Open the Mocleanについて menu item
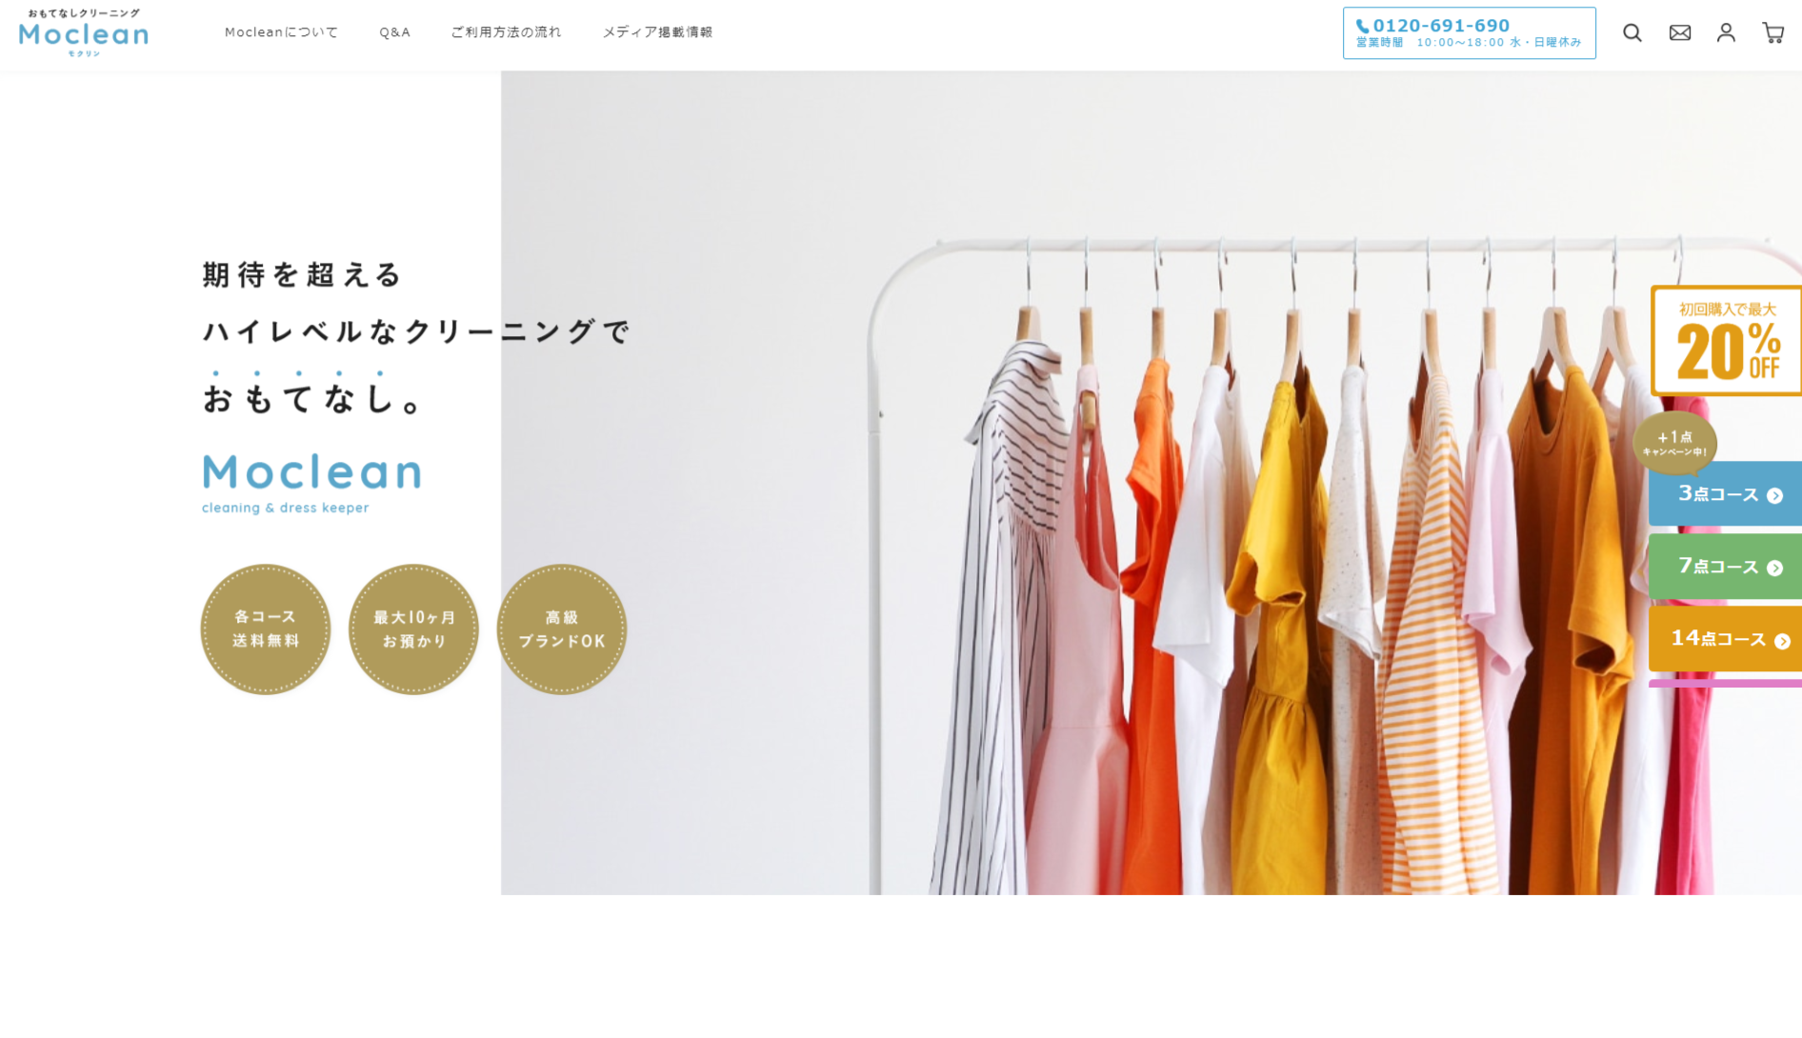Screen dimensions: 1802x1038 click(x=281, y=32)
